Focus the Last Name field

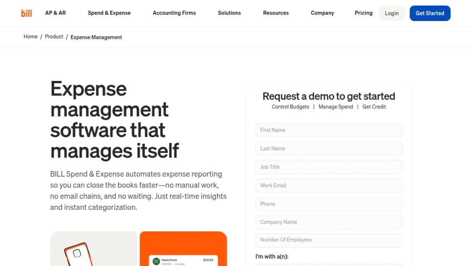[329, 148]
